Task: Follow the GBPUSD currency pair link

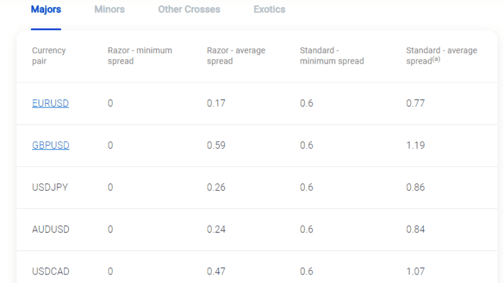Action: point(51,145)
